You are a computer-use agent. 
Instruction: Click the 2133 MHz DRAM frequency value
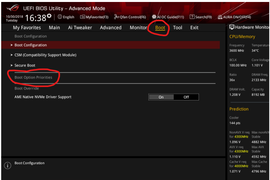pos(259,80)
